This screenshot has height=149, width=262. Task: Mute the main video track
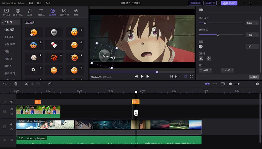click(12, 129)
